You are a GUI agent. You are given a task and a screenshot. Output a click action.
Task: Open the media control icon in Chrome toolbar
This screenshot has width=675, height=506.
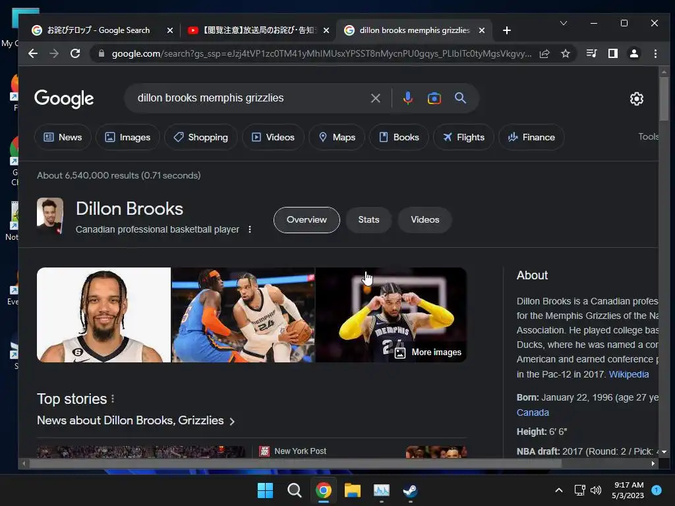pyautogui.click(x=591, y=53)
